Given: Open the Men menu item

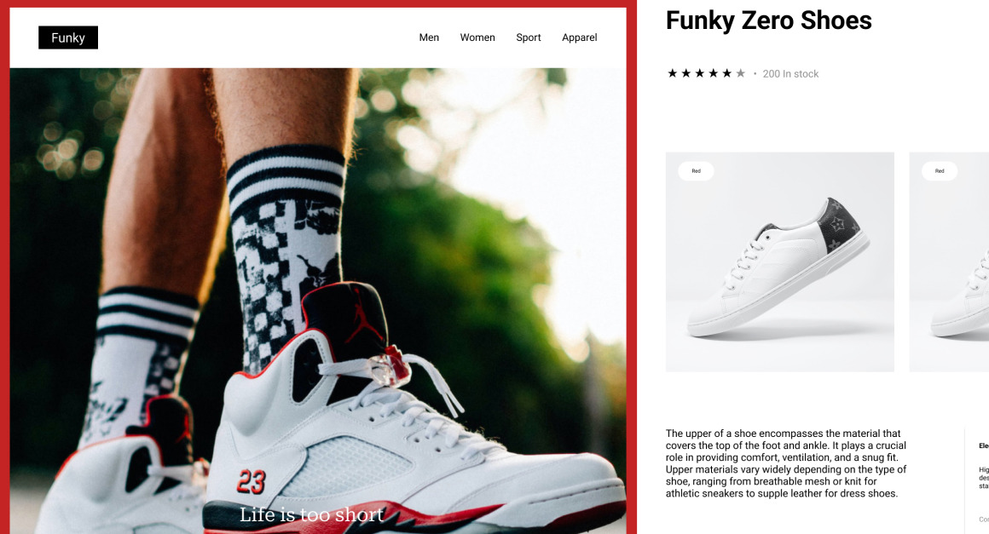Looking at the screenshot, I should click(x=429, y=37).
